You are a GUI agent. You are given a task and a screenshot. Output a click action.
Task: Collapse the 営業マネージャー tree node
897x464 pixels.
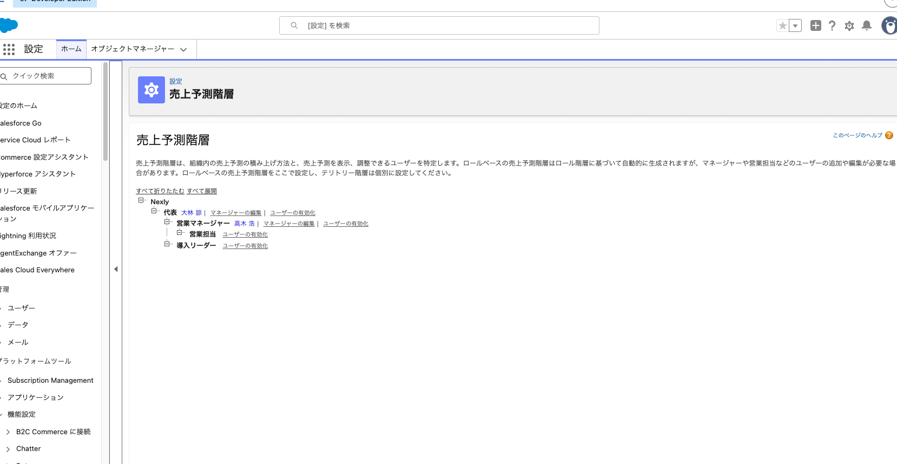click(167, 222)
